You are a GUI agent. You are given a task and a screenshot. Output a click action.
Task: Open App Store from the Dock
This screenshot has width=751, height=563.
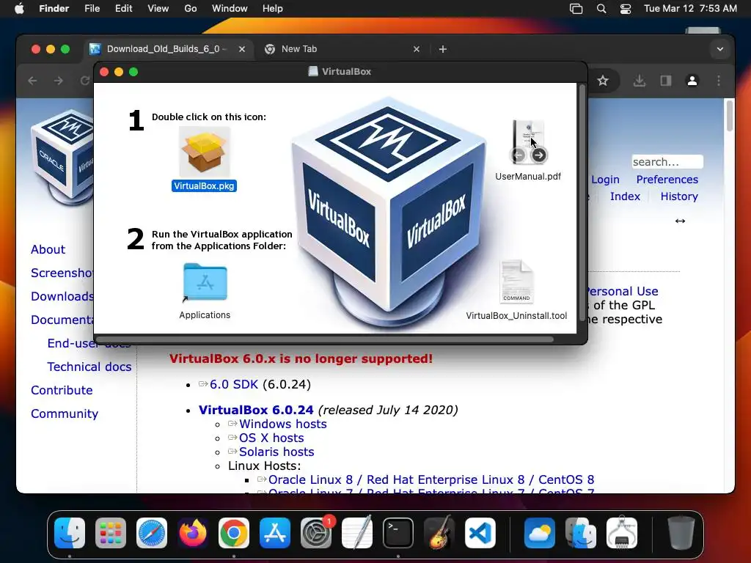coord(275,533)
